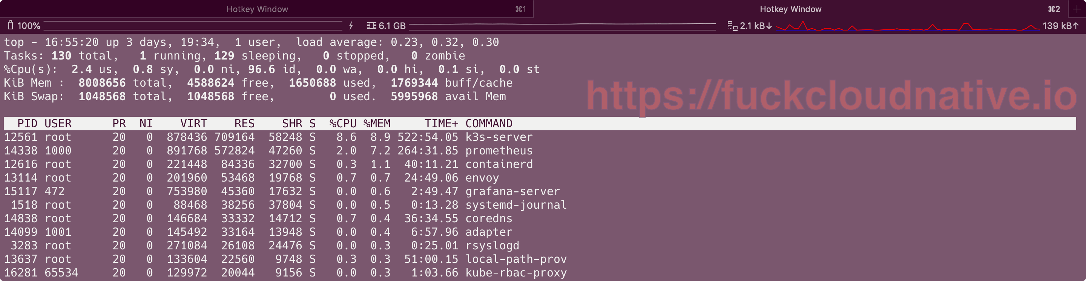Click PID 12561 in the process list
1086x281 pixels.
[x=21, y=137]
